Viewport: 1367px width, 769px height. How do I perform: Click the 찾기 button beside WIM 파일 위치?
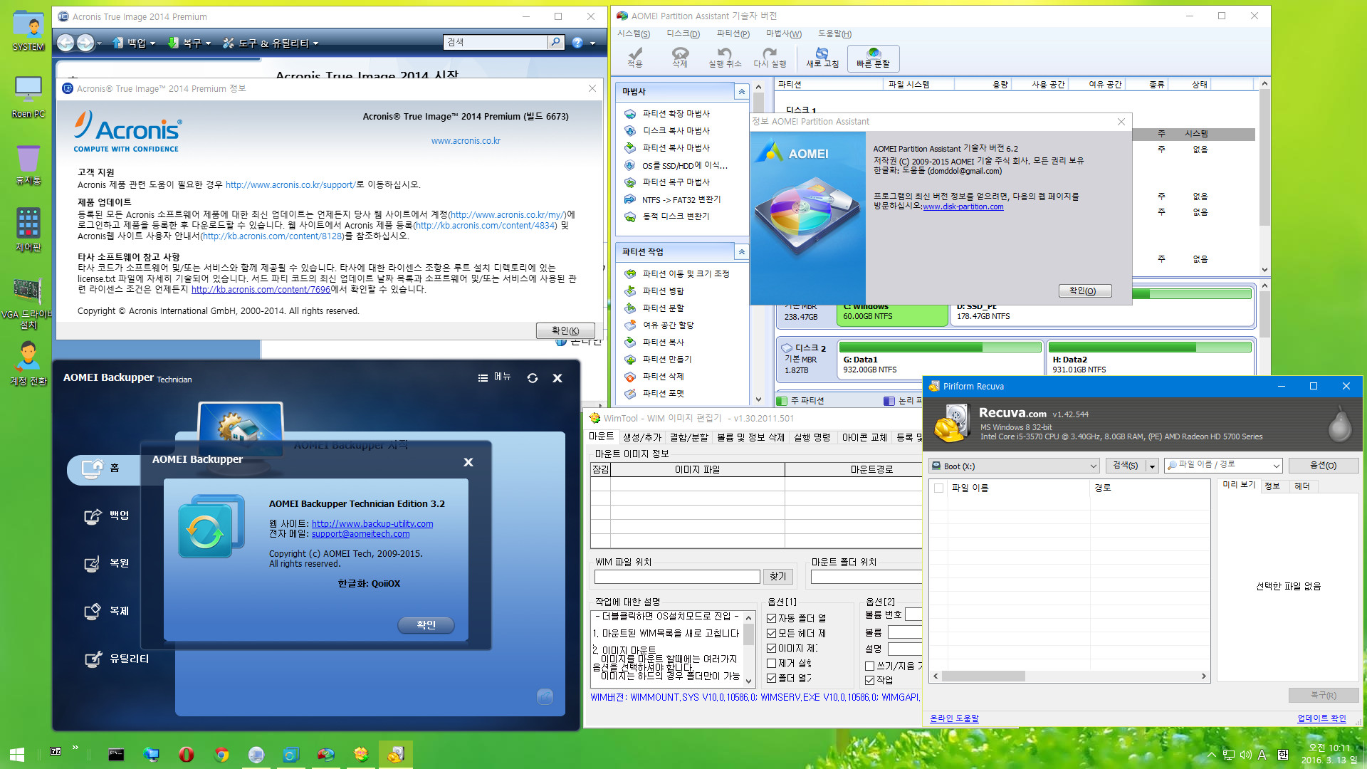(x=777, y=577)
